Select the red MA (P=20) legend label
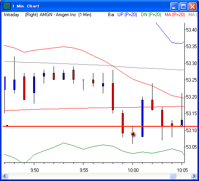This screenshot has width=199, height=181. [175, 15]
